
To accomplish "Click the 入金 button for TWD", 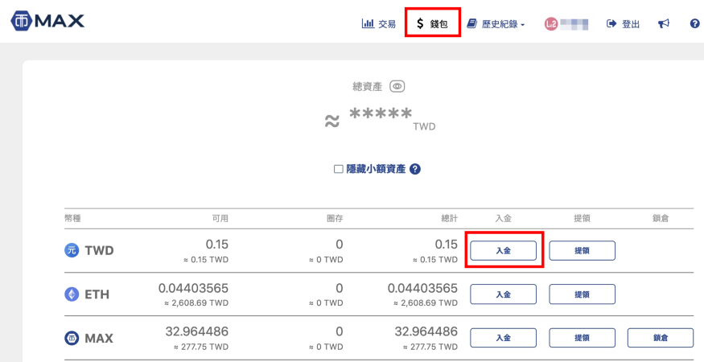I will pyautogui.click(x=503, y=251).
